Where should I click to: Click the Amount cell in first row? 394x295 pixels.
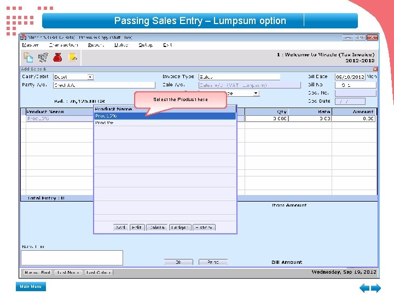tap(354, 119)
